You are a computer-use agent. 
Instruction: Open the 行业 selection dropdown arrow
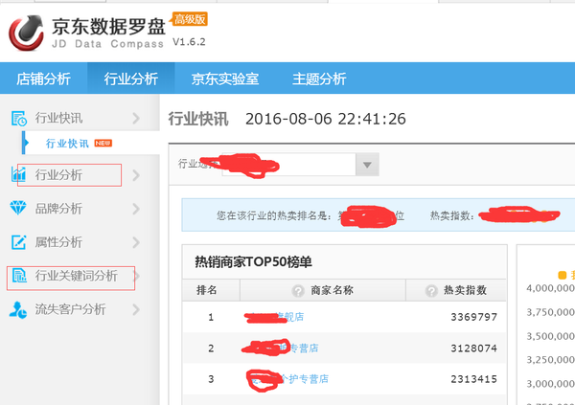[367, 165]
